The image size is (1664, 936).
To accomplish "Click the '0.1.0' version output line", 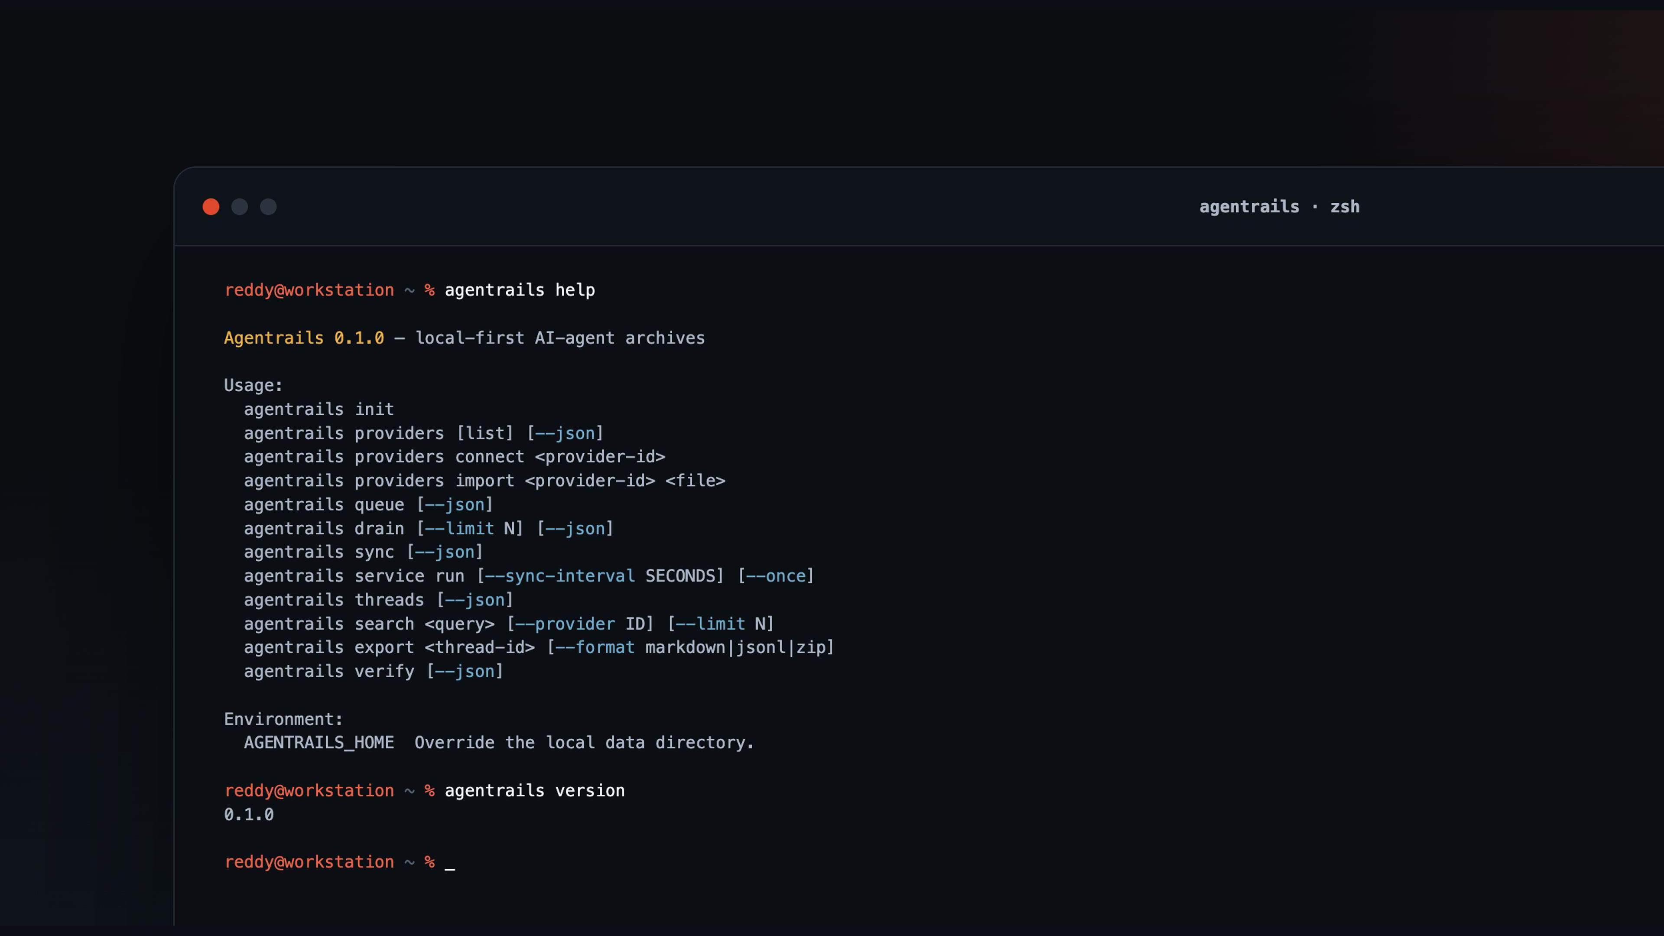I will 249,815.
